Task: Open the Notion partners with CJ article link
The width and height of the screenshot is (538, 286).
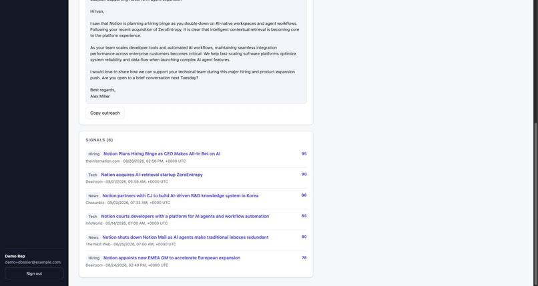Action: 180,195
